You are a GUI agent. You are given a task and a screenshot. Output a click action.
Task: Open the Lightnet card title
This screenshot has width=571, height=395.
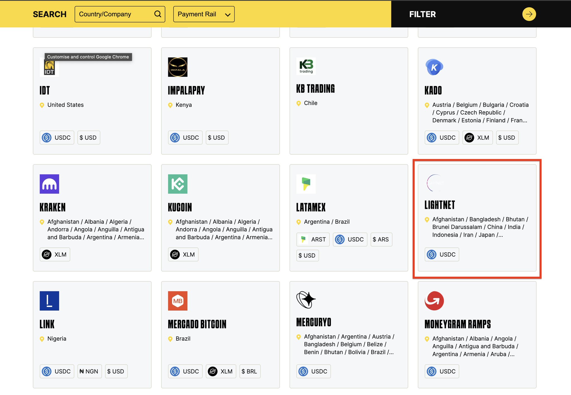(x=440, y=205)
